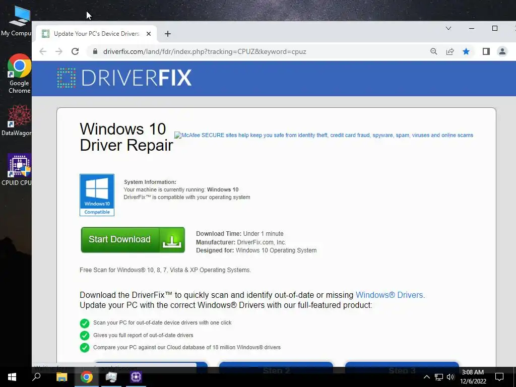Open the network tray icon

tap(439, 377)
